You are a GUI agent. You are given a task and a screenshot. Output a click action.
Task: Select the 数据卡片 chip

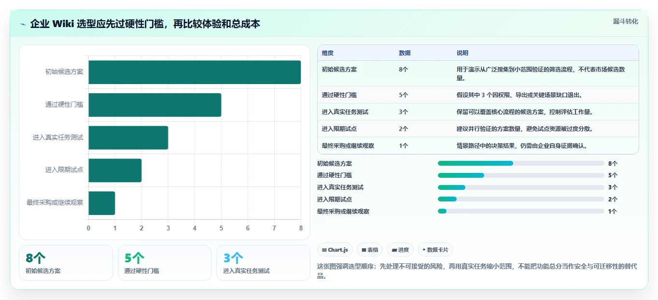pos(435,250)
